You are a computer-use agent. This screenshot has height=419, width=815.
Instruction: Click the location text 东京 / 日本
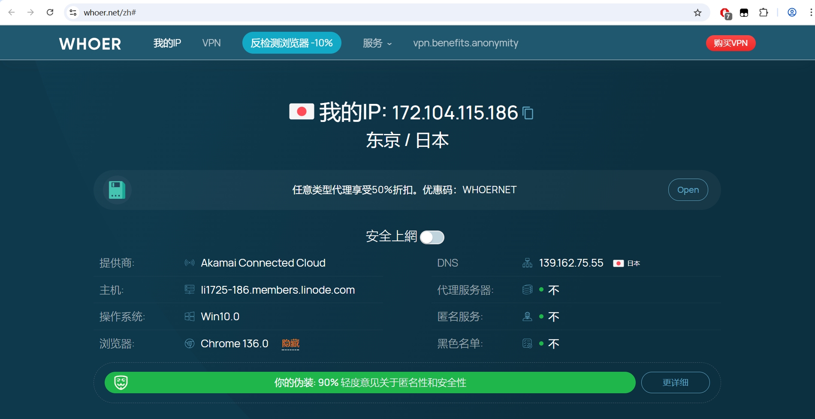[x=407, y=140]
